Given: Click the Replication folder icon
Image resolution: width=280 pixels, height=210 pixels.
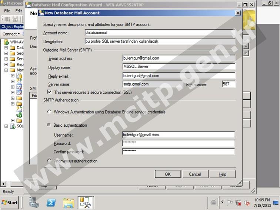Looking at the screenshot, I should (13, 64).
